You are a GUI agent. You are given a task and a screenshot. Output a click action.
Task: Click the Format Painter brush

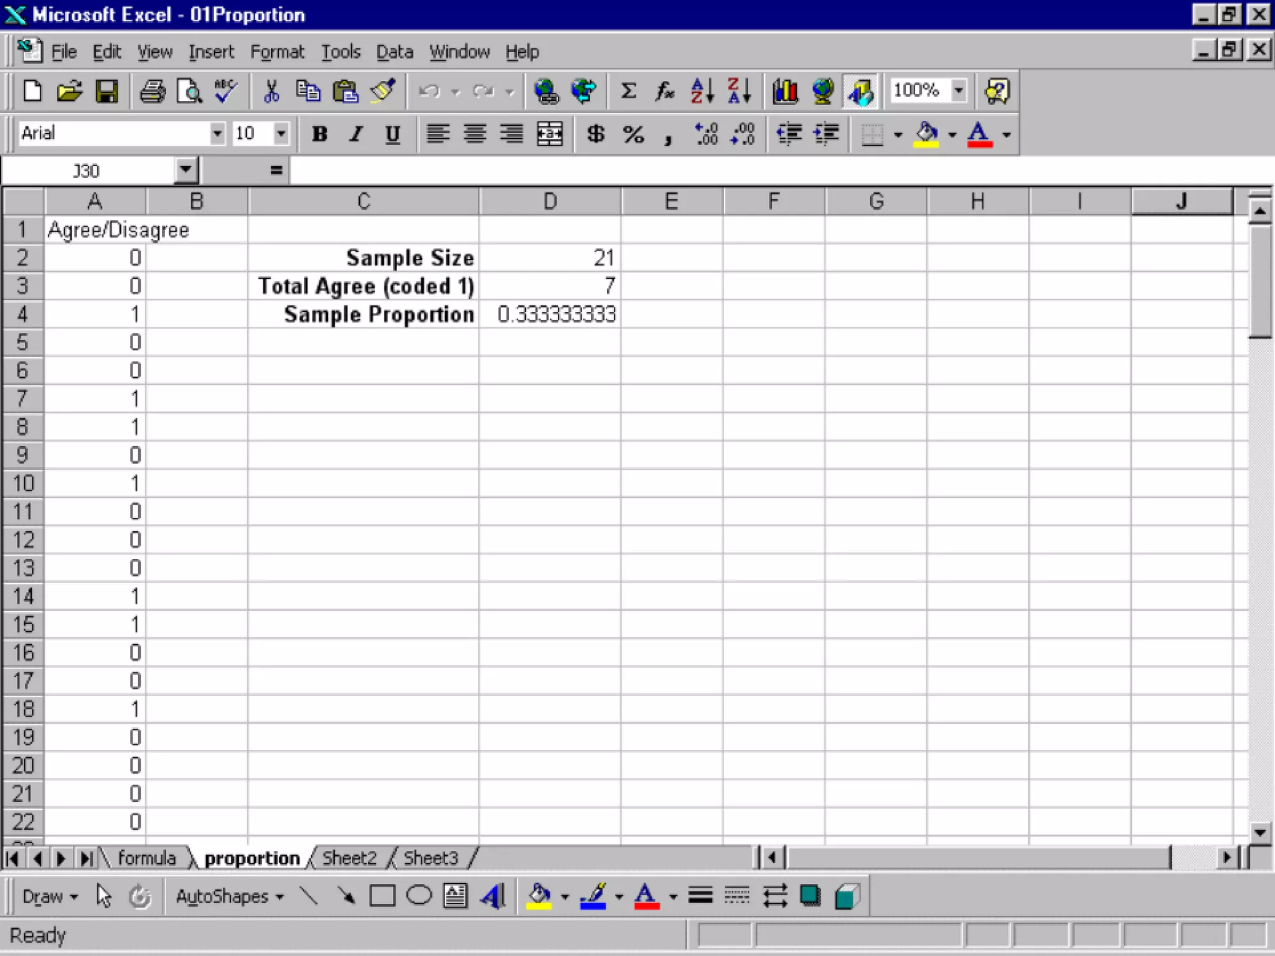pos(382,91)
